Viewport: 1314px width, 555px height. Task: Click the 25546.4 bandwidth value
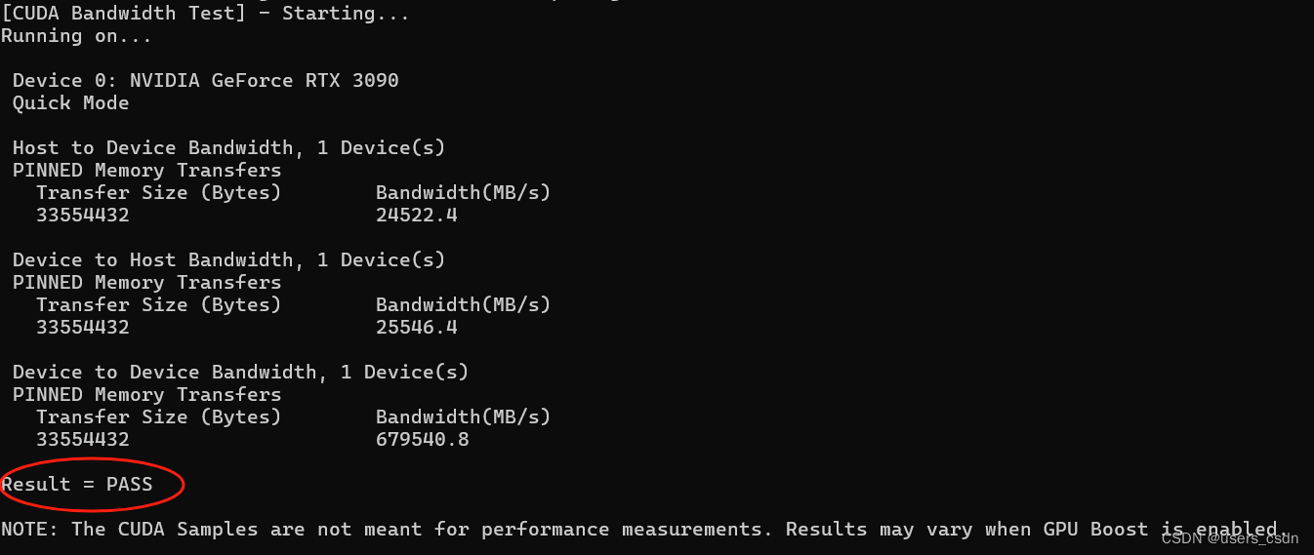tap(417, 327)
